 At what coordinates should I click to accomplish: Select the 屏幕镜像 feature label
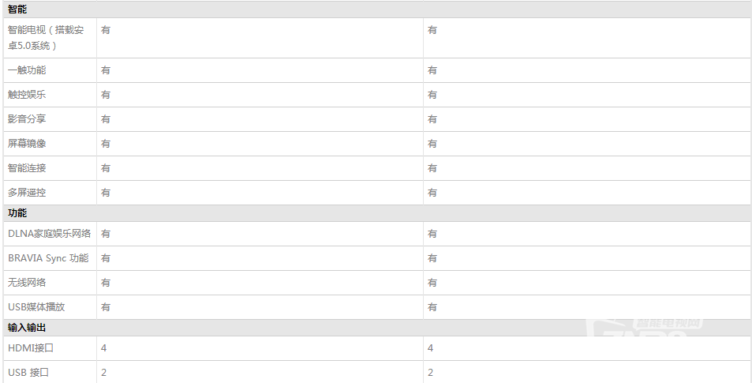[27, 144]
